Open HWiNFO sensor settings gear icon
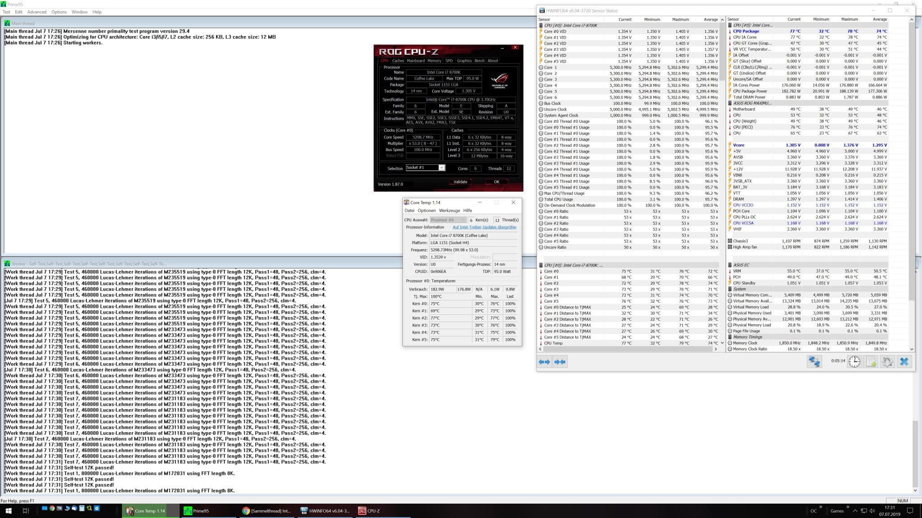This screenshot has width=922, height=518. click(887, 362)
